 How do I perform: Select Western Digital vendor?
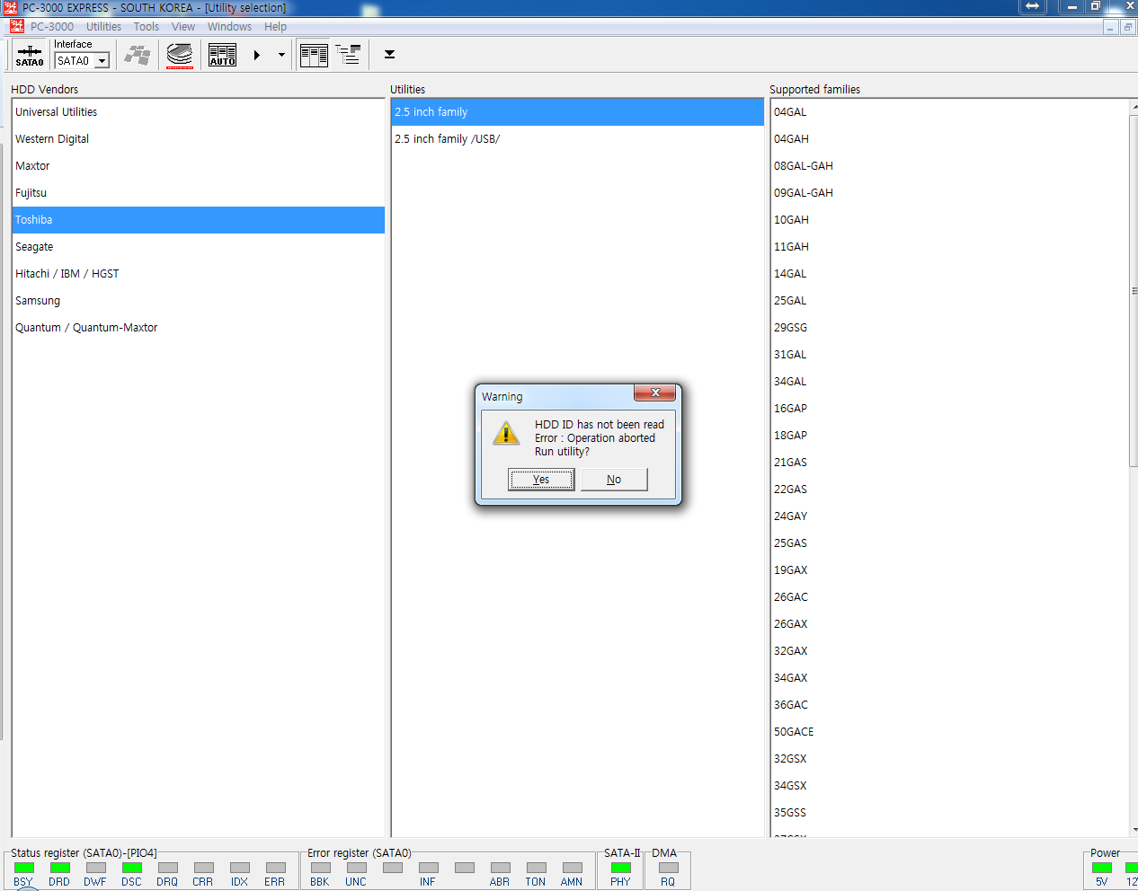point(199,139)
